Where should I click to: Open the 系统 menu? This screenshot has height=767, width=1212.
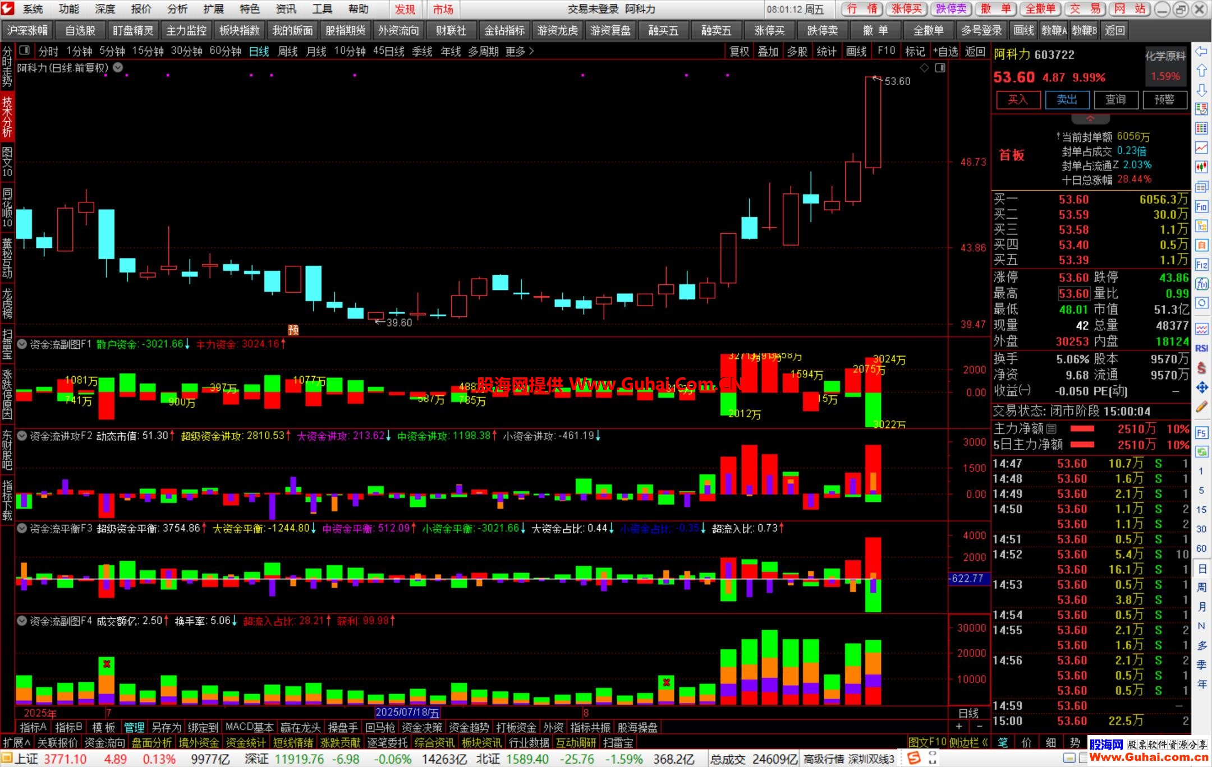click(33, 9)
